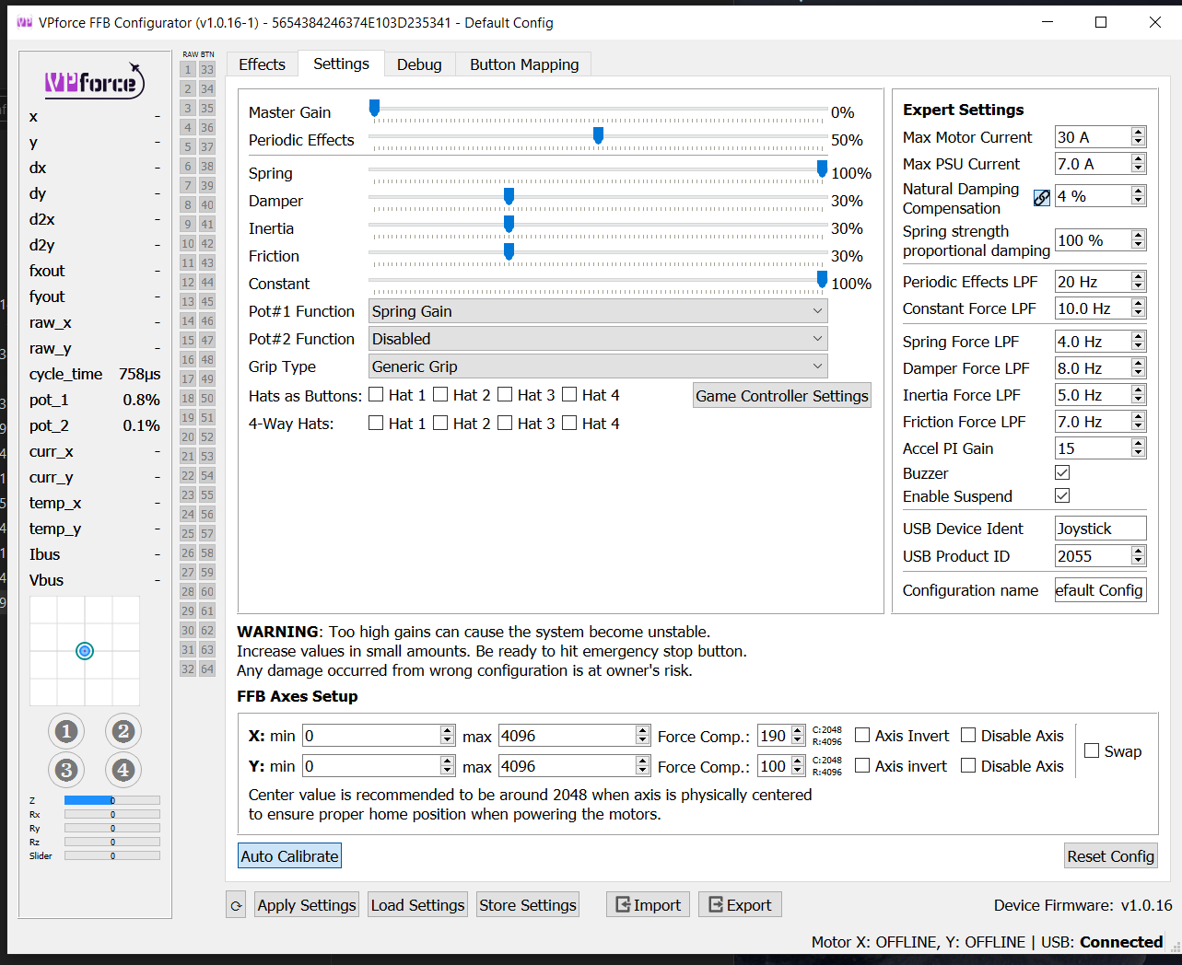Click the Game Controller Settings button
The width and height of the screenshot is (1182, 965).
point(781,396)
